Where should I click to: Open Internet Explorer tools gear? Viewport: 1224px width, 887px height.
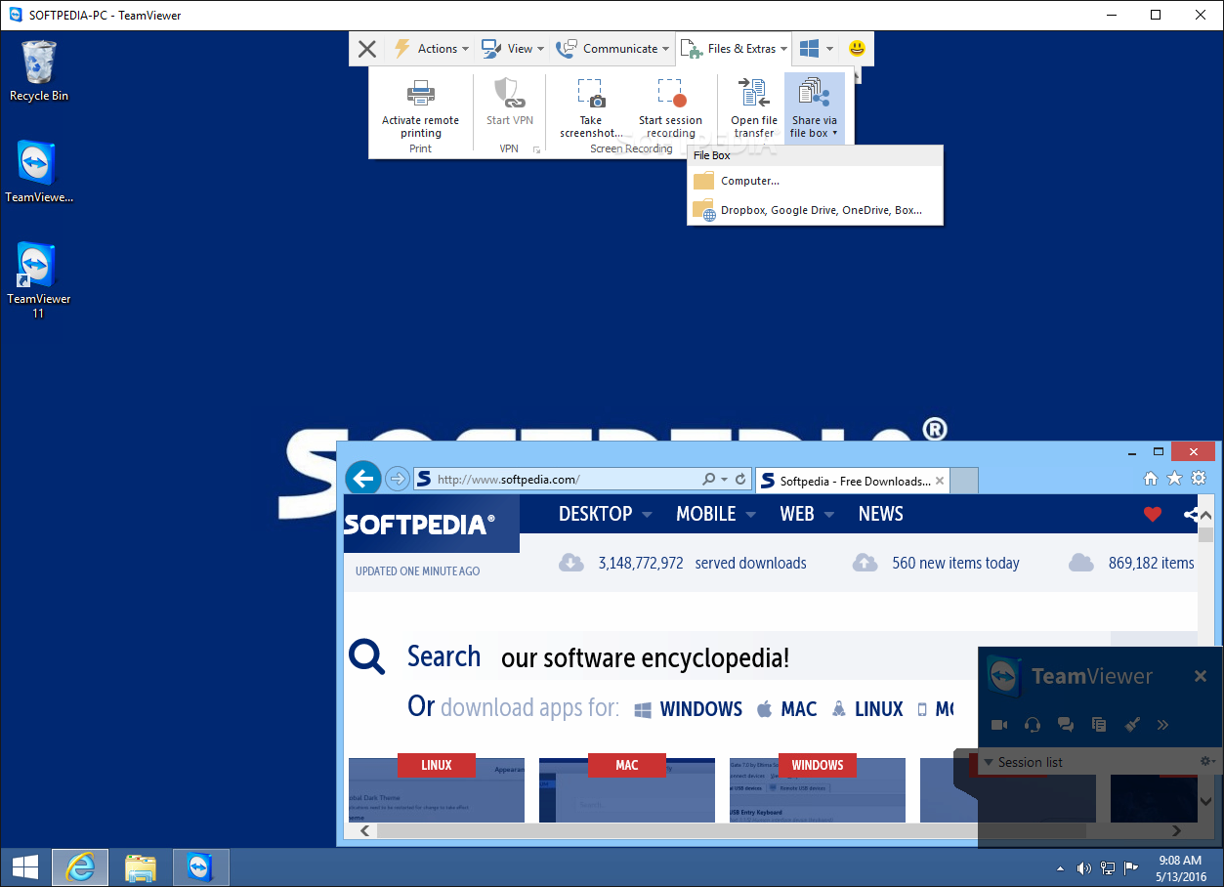pos(1198,479)
